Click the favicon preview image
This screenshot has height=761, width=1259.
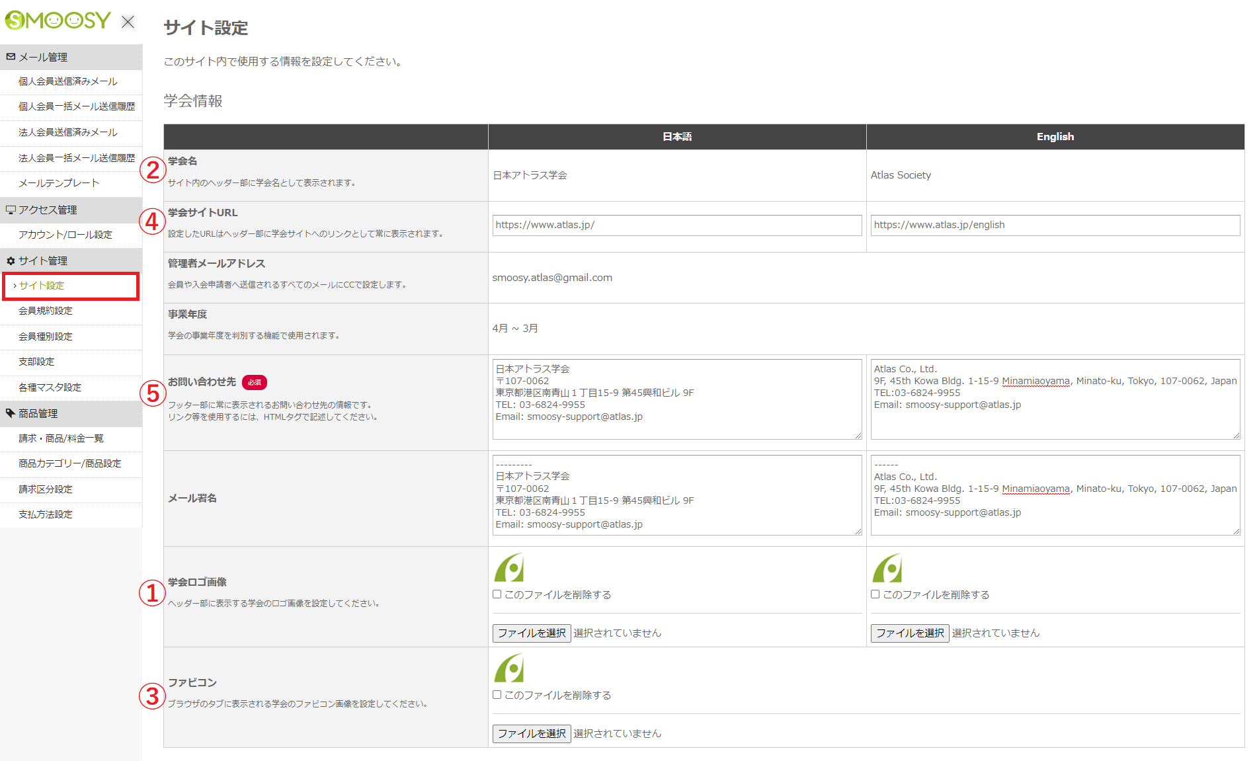pos(509,668)
